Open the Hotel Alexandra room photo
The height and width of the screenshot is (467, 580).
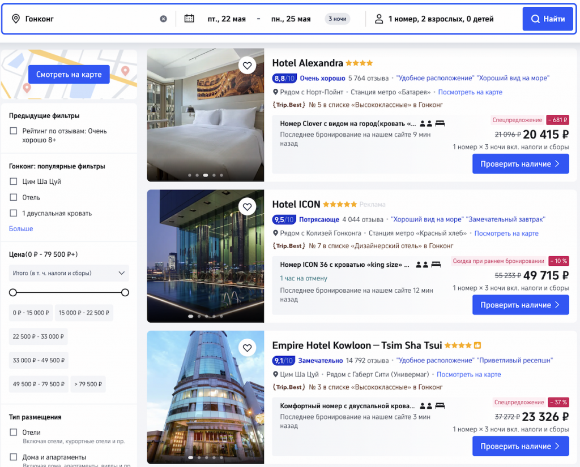click(205, 115)
